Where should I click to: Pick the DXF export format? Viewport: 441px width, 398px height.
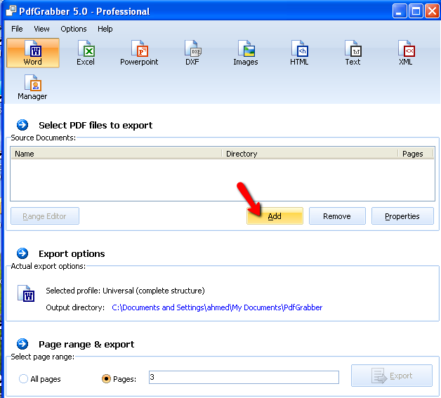pyautogui.click(x=192, y=53)
